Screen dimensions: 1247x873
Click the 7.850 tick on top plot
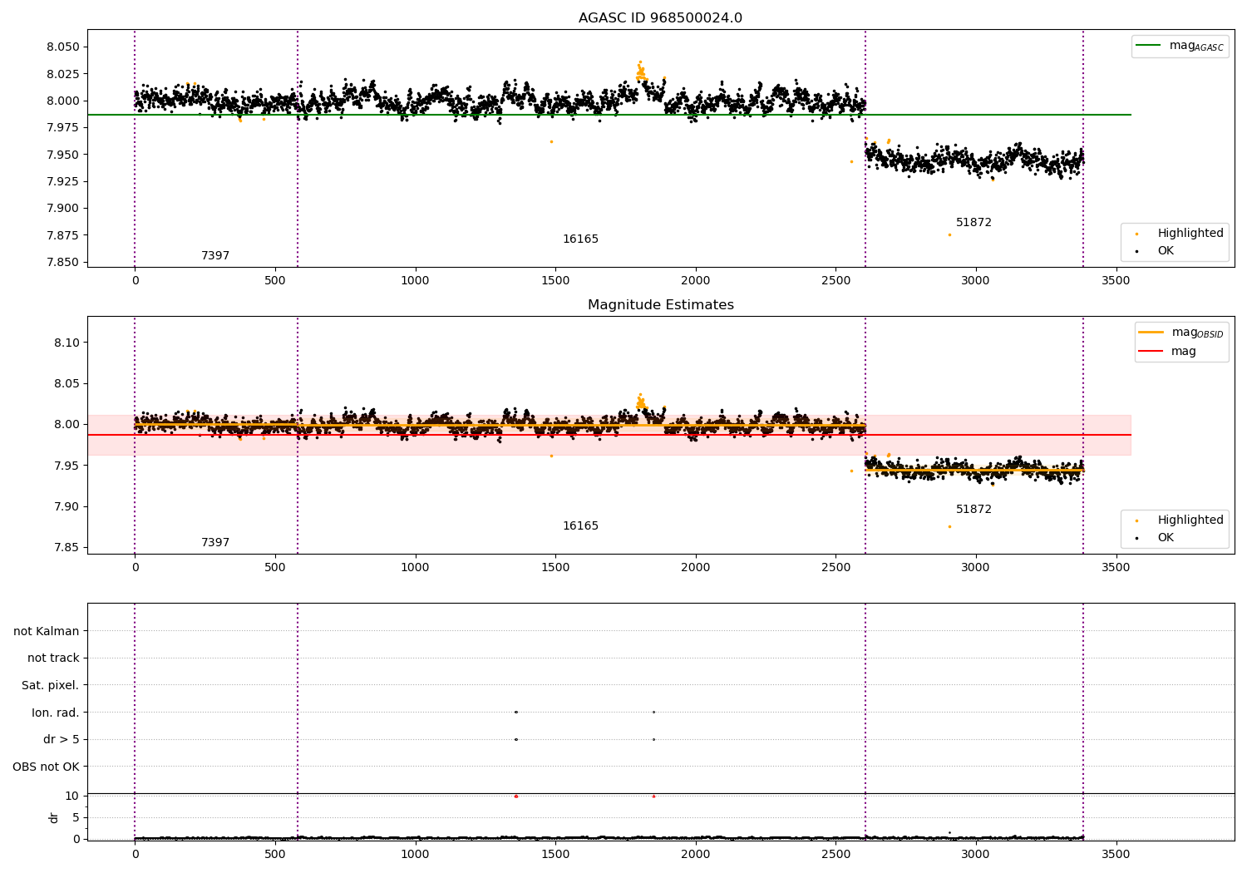tap(63, 263)
